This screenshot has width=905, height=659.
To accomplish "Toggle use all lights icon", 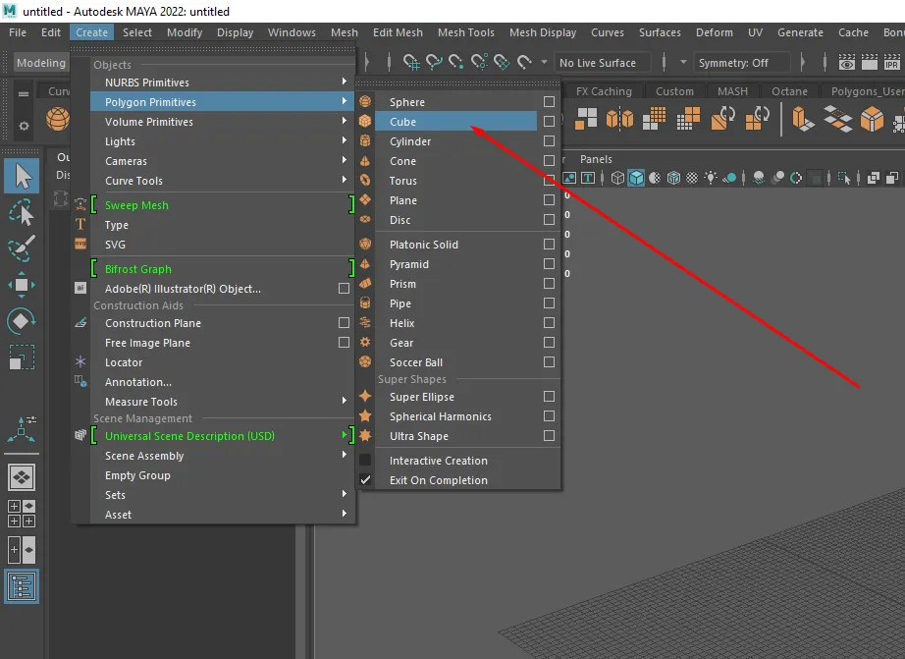I will click(711, 178).
